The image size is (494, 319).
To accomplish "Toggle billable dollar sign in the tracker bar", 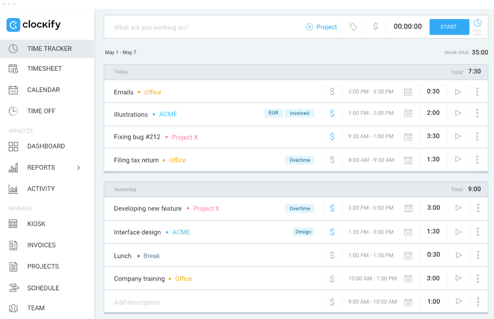I will coord(376,26).
